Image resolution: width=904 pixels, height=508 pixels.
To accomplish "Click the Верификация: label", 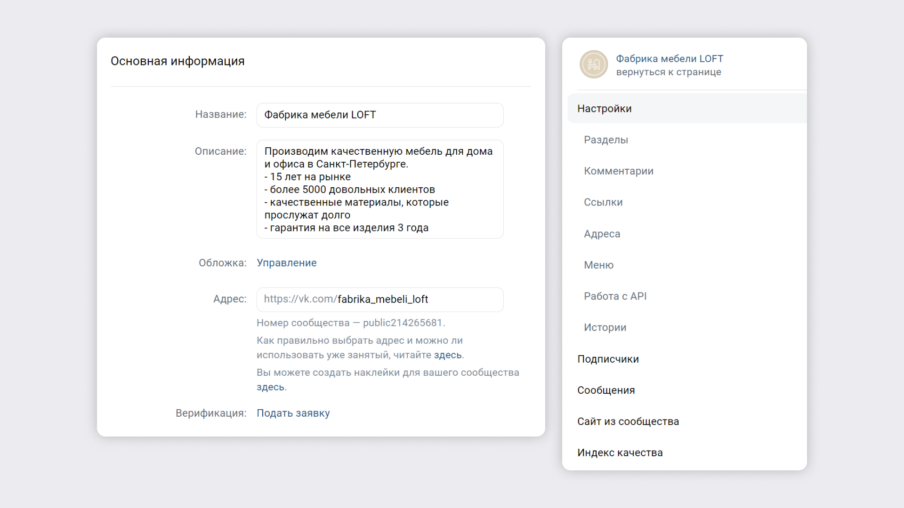I will (211, 413).
